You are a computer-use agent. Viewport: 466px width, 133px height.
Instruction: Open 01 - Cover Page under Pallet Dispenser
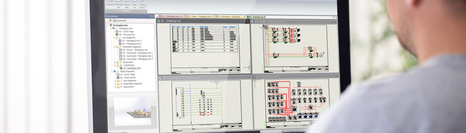coord(126,75)
